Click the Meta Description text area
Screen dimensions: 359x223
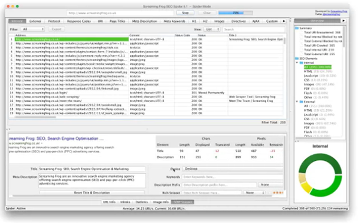tap(92, 180)
